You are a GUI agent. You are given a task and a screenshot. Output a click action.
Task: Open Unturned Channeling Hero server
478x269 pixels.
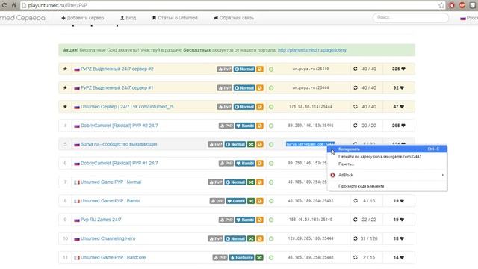(108, 238)
